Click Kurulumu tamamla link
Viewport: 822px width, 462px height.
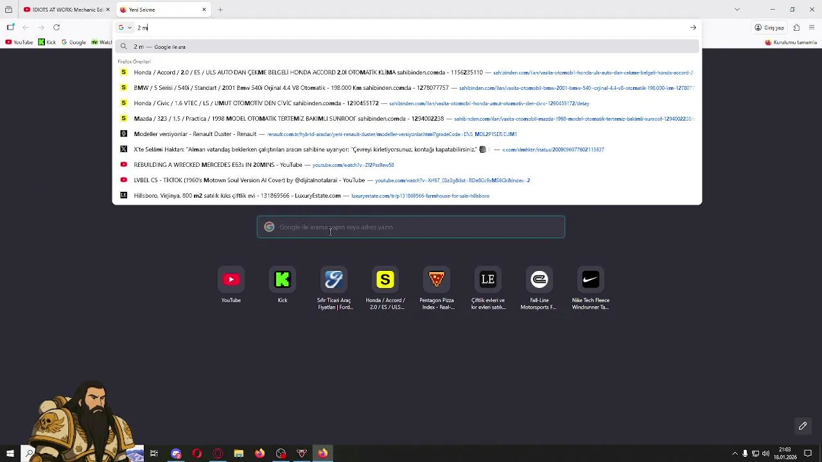tap(791, 42)
